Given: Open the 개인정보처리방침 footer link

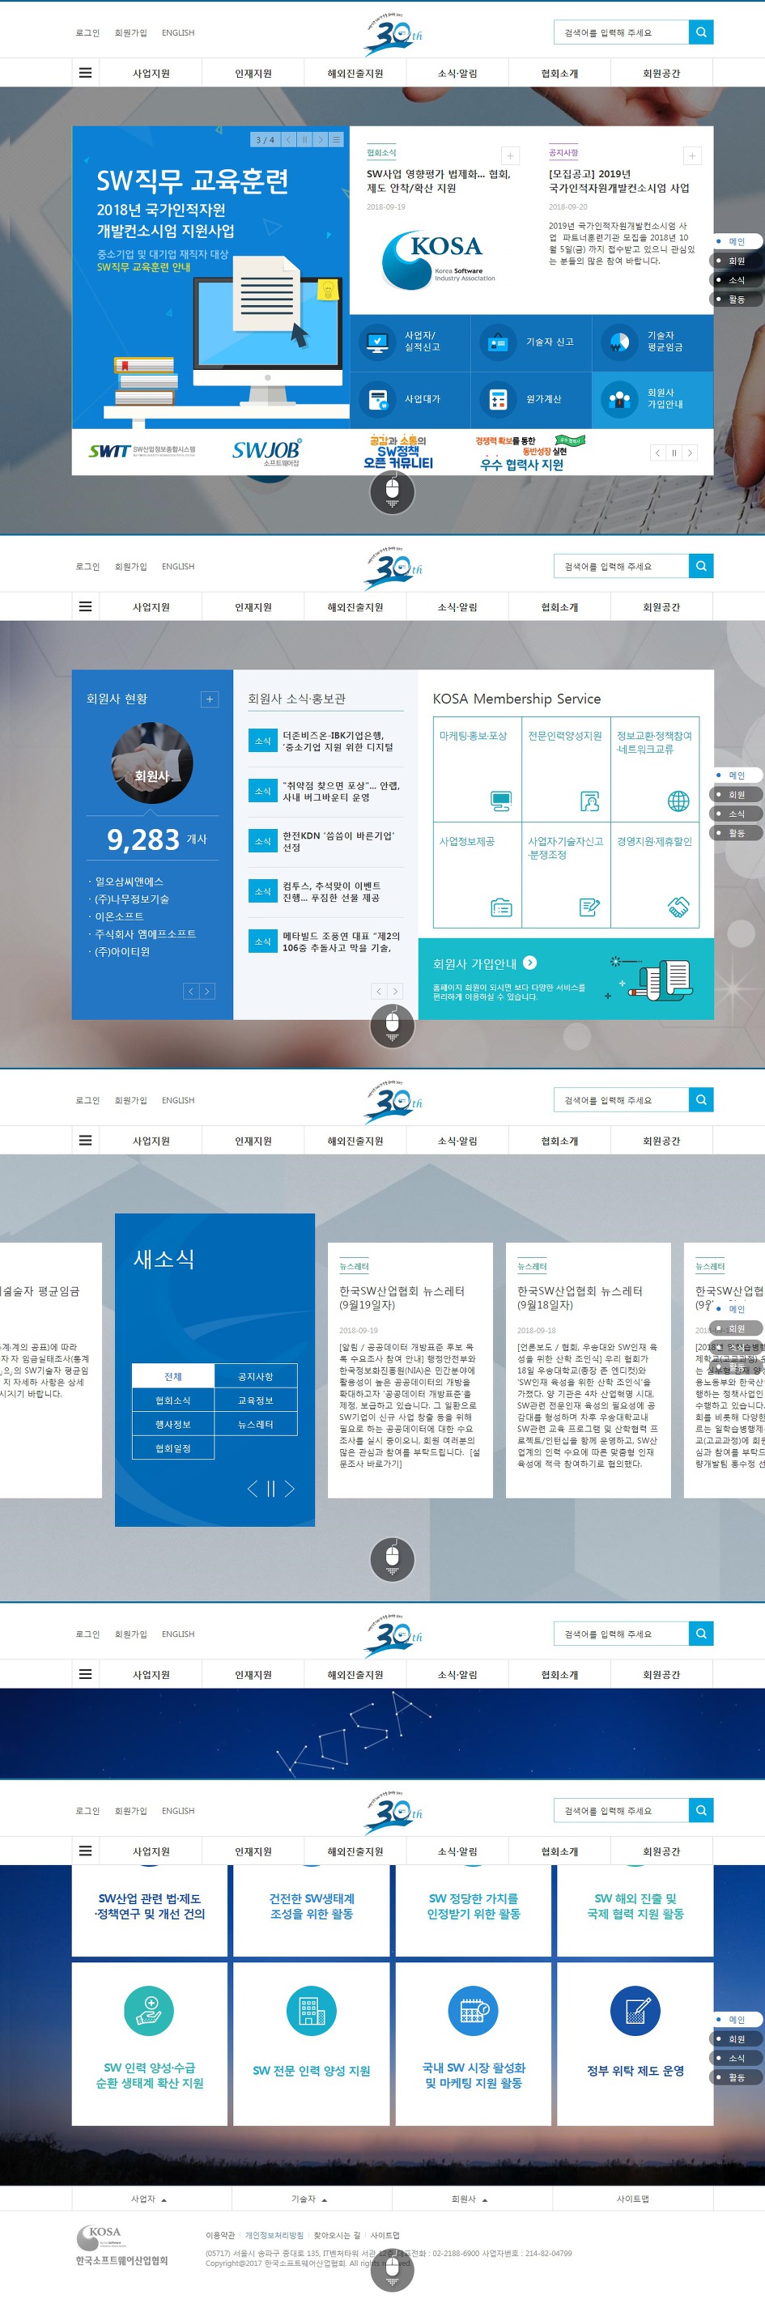Looking at the screenshot, I should 274,2235.
